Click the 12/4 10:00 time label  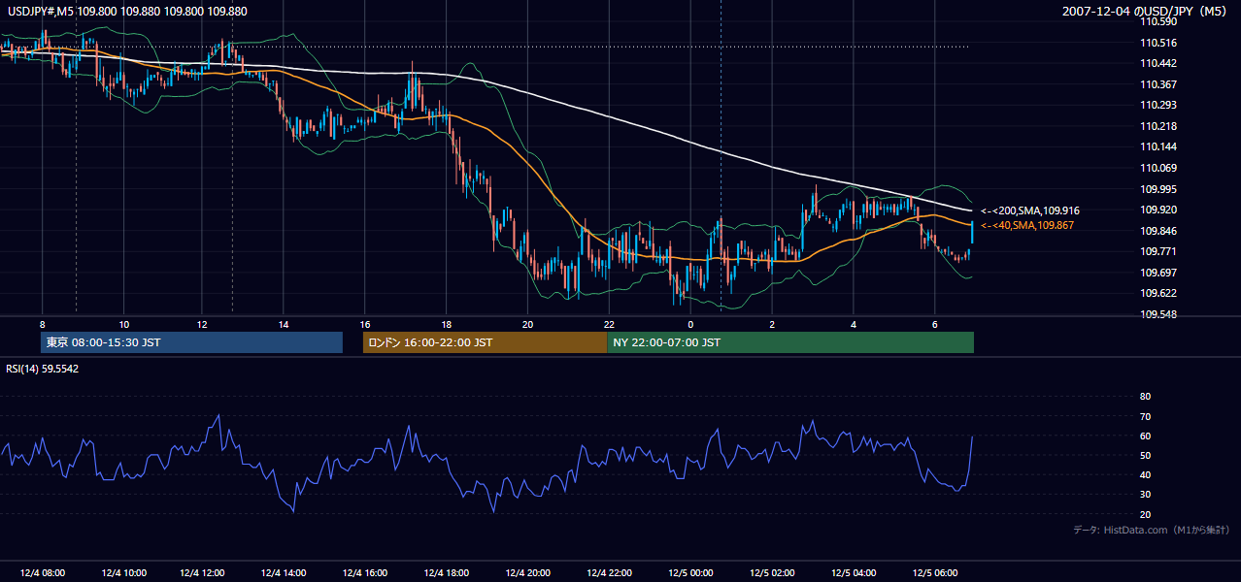122,572
